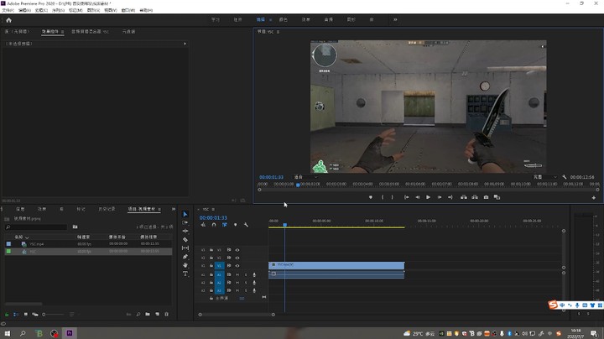The width and height of the screenshot is (604, 339).
Task: Switch to Audio Clip Mixer tab
Action: (x=90, y=32)
